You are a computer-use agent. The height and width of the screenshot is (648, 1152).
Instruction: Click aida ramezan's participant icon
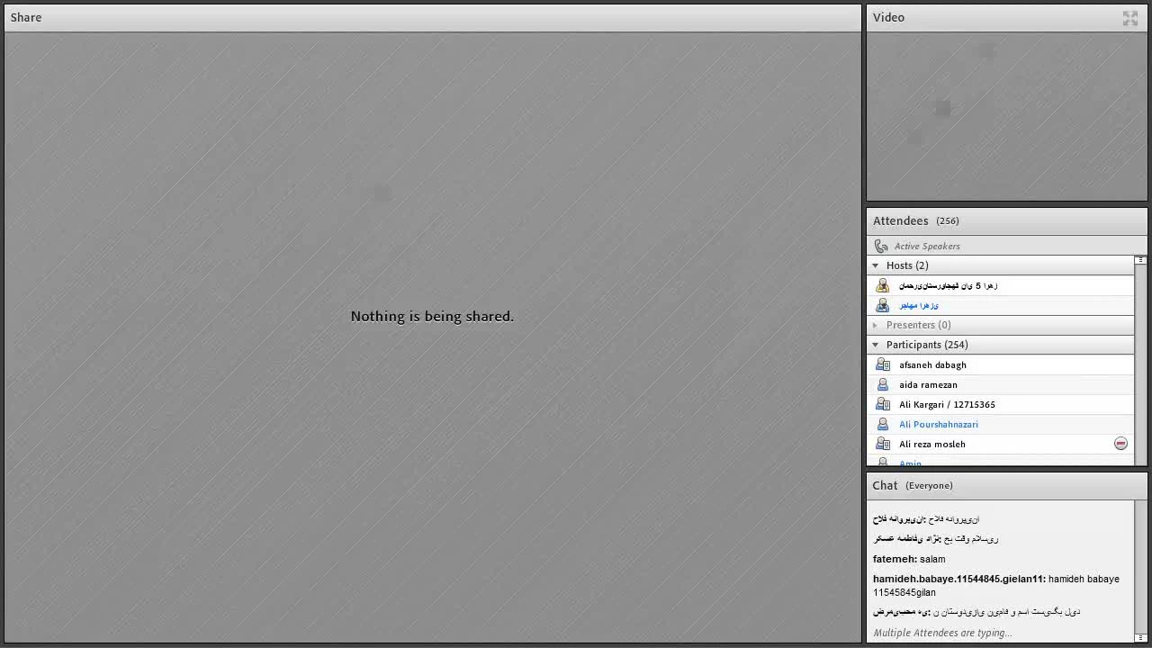click(x=882, y=384)
